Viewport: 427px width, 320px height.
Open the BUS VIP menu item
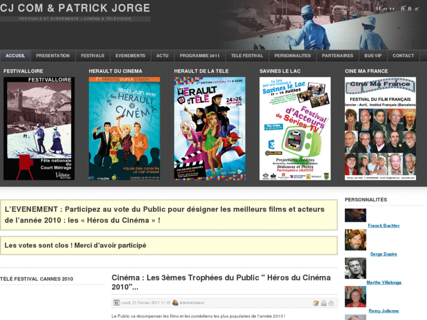click(x=373, y=56)
